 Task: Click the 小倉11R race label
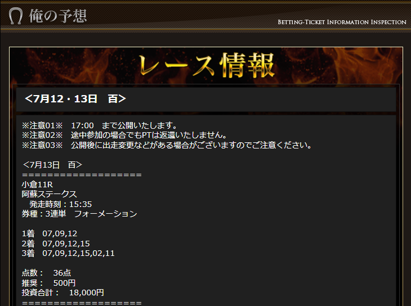click(x=38, y=184)
